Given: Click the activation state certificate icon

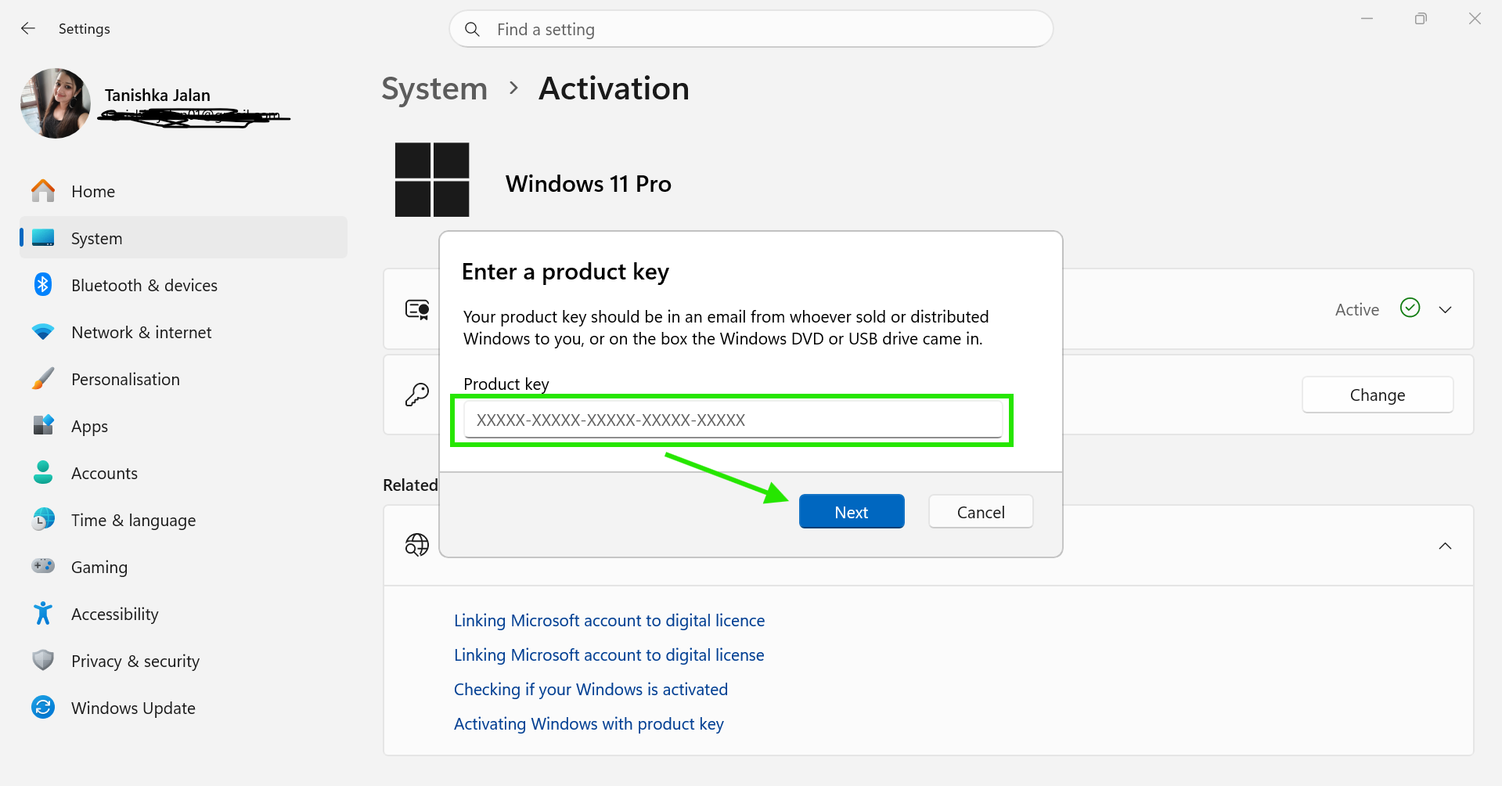Looking at the screenshot, I should [417, 309].
